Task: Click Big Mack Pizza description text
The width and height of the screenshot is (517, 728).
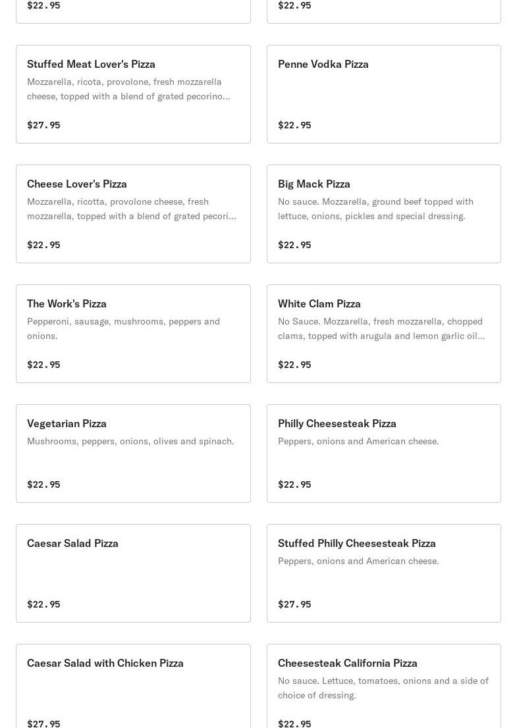Action: tap(375, 209)
